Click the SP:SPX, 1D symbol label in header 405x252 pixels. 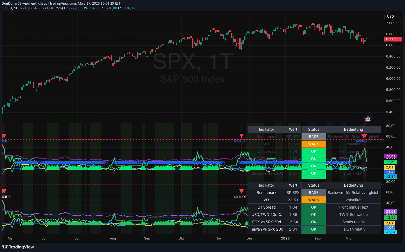tap(10, 8)
